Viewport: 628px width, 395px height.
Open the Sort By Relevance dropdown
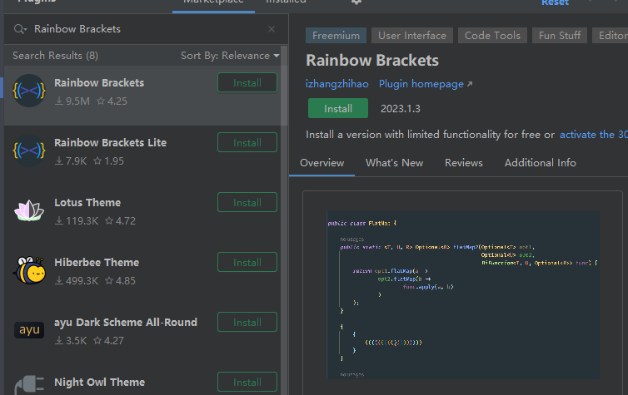(230, 56)
